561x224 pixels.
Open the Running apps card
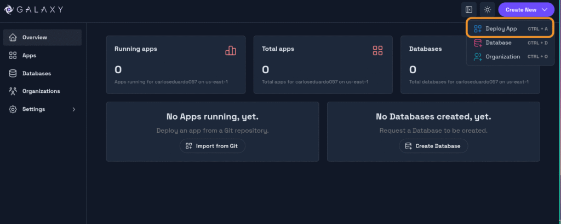coord(175,64)
